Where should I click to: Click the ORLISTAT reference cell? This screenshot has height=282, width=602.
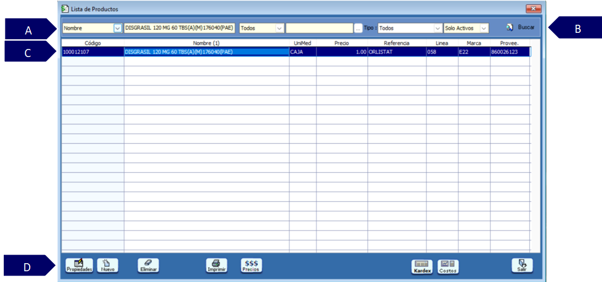tap(397, 52)
